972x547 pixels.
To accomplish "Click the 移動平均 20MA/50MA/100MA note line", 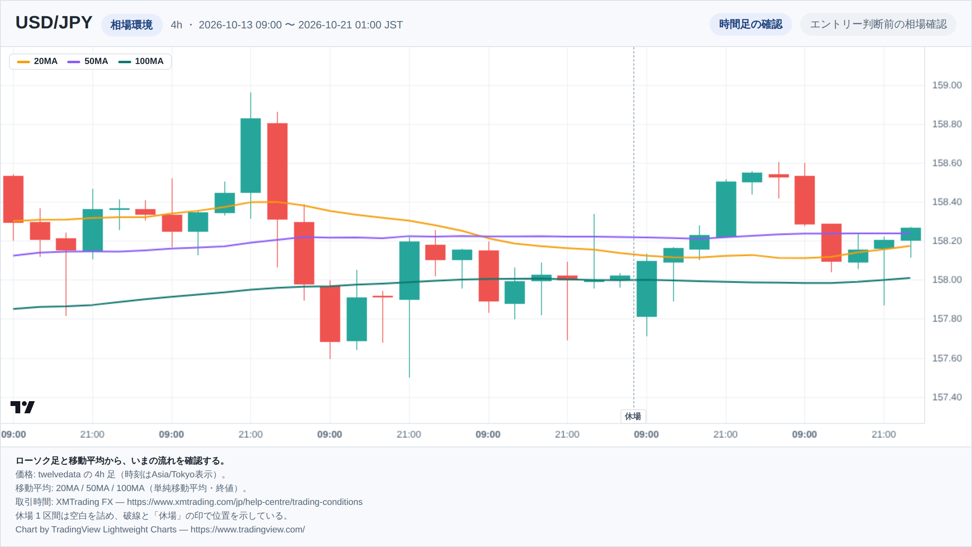I will (131, 488).
